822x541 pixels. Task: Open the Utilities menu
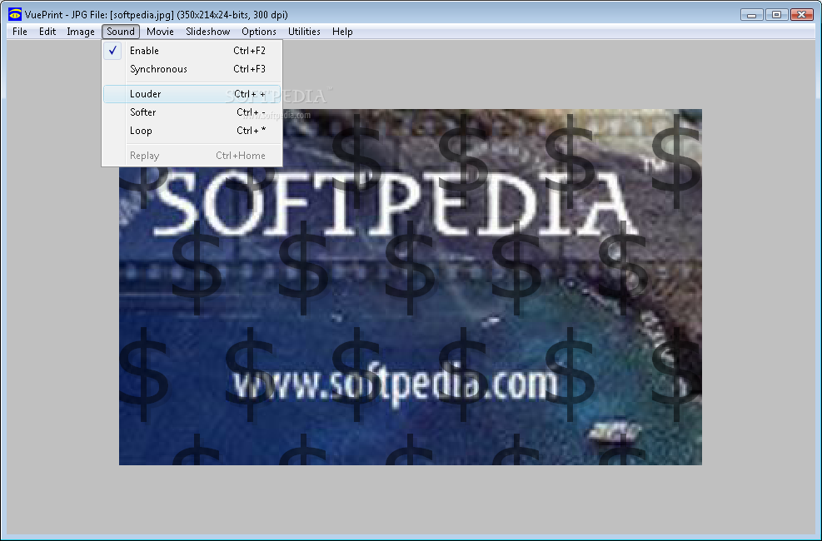coord(304,32)
